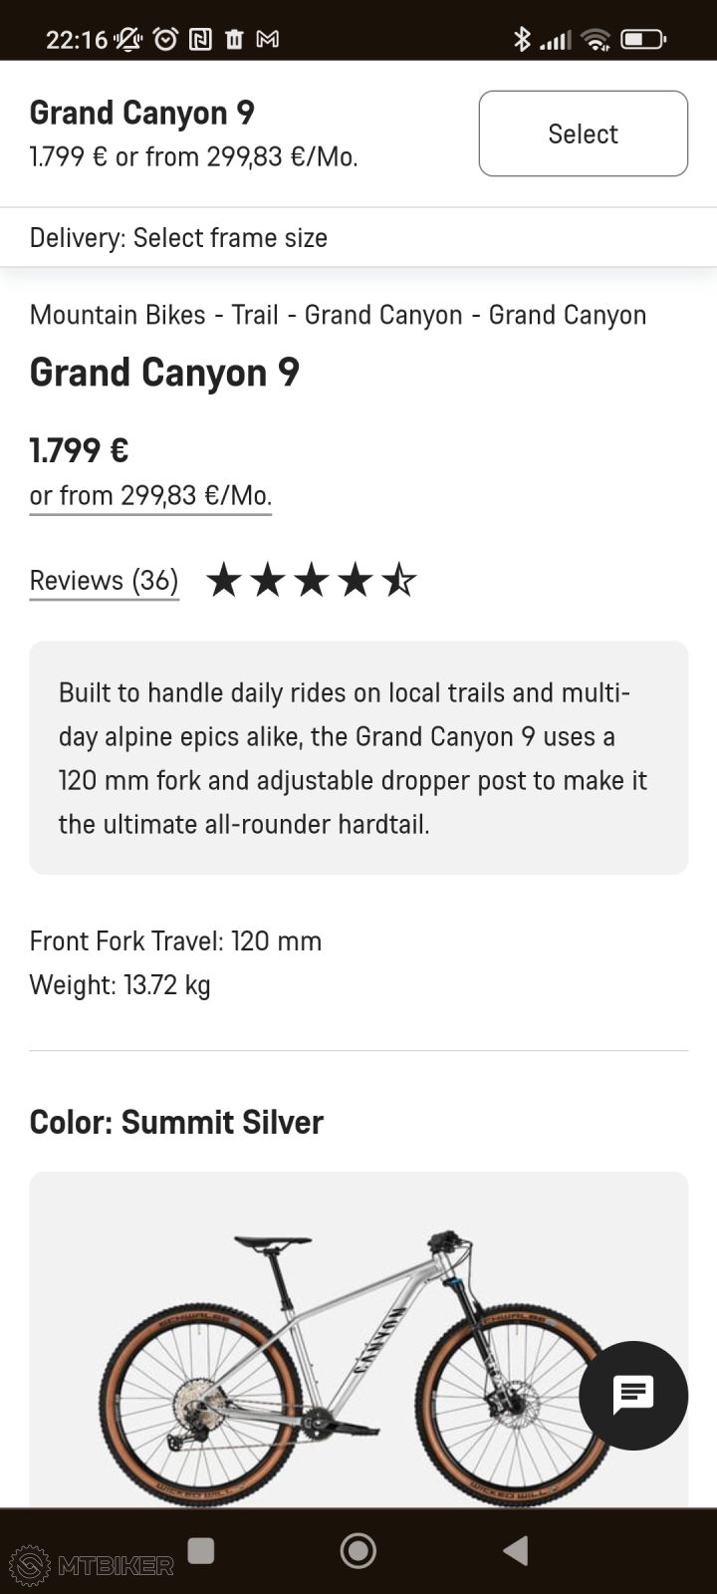Image resolution: width=717 pixels, height=1594 pixels.
Task: Tap the battery indicator icon
Action: [642, 40]
